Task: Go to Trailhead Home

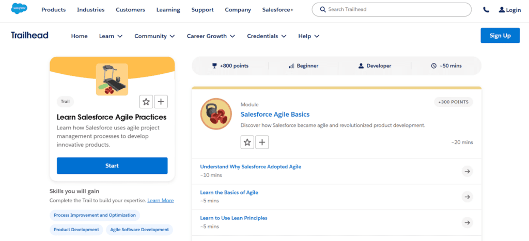Action: click(79, 36)
